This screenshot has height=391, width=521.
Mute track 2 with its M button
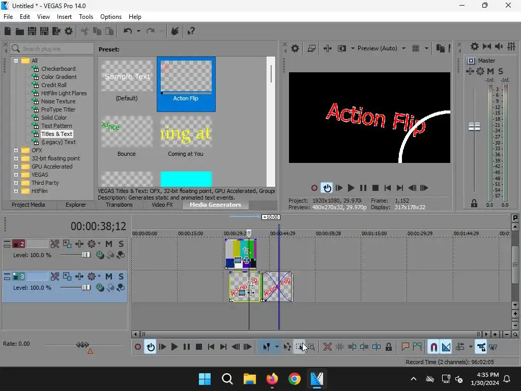[109, 244]
